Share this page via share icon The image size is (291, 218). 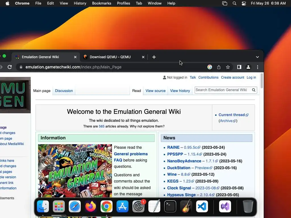coord(219,67)
